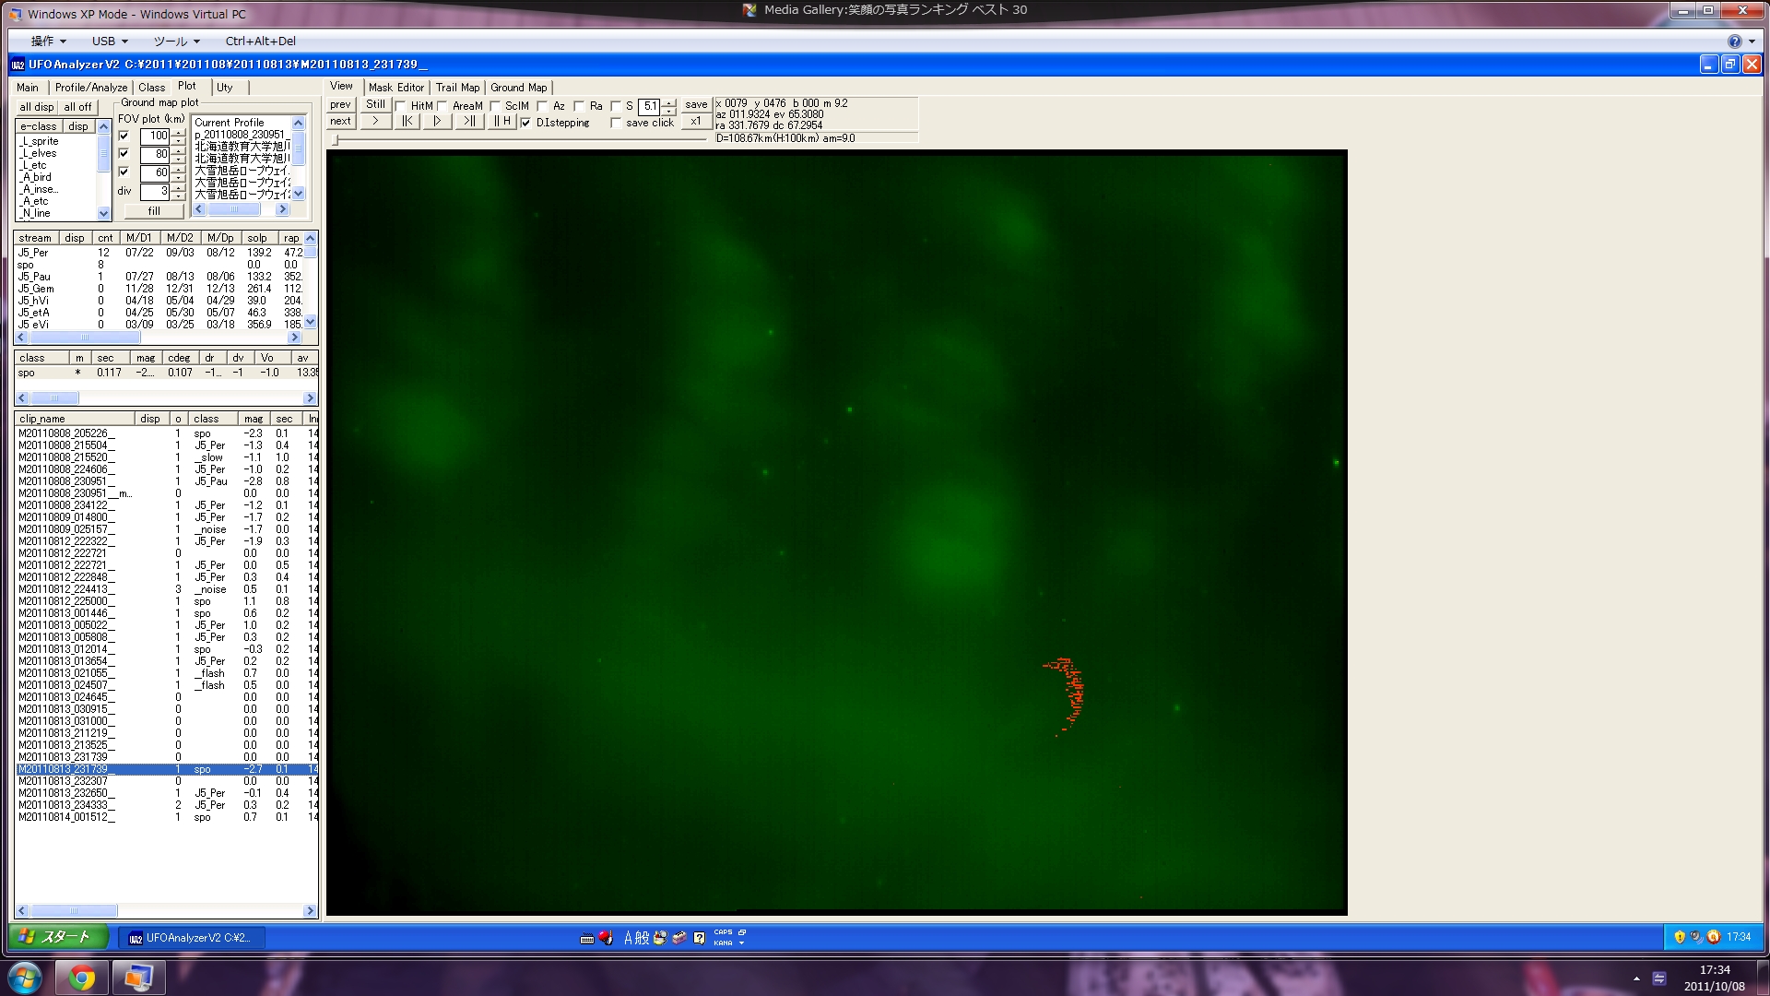The width and height of the screenshot is (1770, 996).
Task: Jump to last frame with '>||' button
Action: (469, 121)
